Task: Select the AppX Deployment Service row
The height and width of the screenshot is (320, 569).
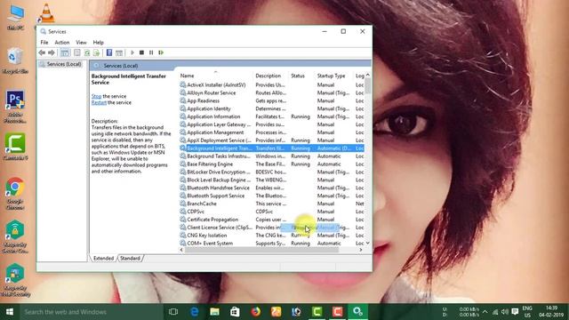Action: [271, 140]
